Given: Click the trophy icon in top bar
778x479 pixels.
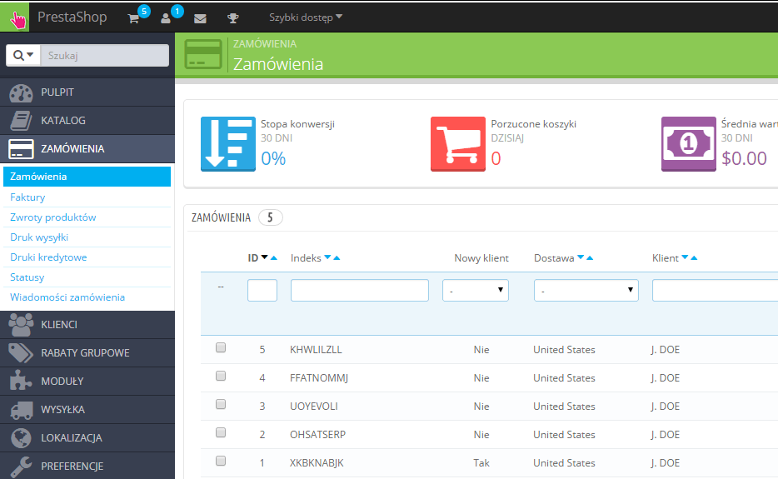Looking at the screenshot, I should point(233,18).
